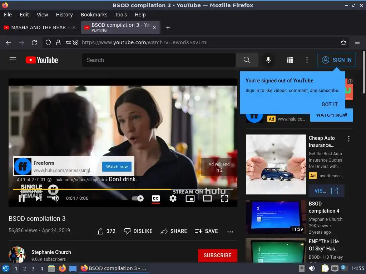Open a new browser tab
This screenshot has height=274, width=366.
point(168,28)
